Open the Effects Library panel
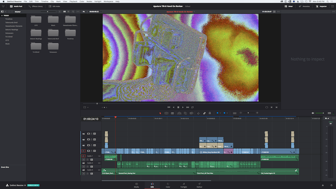Screen dimensions: 336x189 point(35,6)
